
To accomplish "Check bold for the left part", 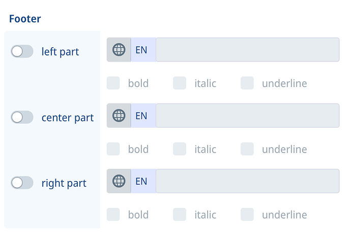I will tap(113, 83).
